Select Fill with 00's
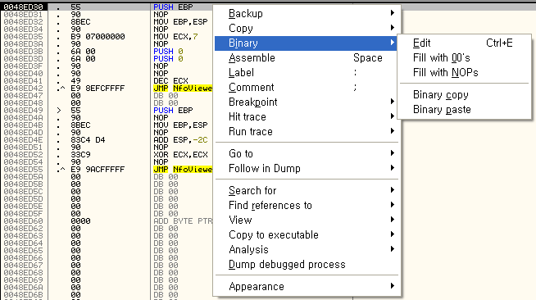Image resolution: width=536 pixels, height=300 pixels. [x=464, y=57]
